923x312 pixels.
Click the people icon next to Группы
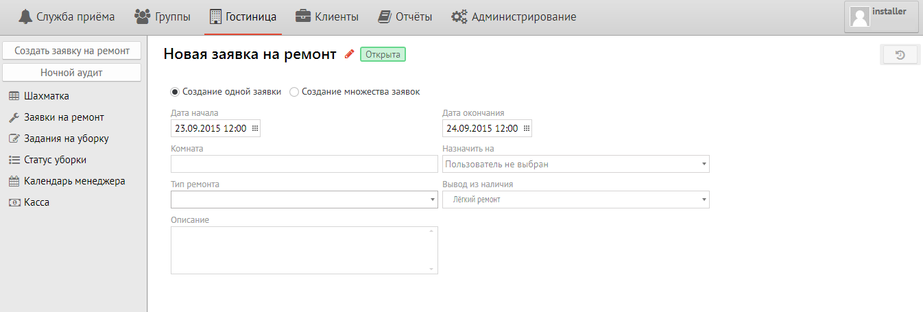(142, 16)
